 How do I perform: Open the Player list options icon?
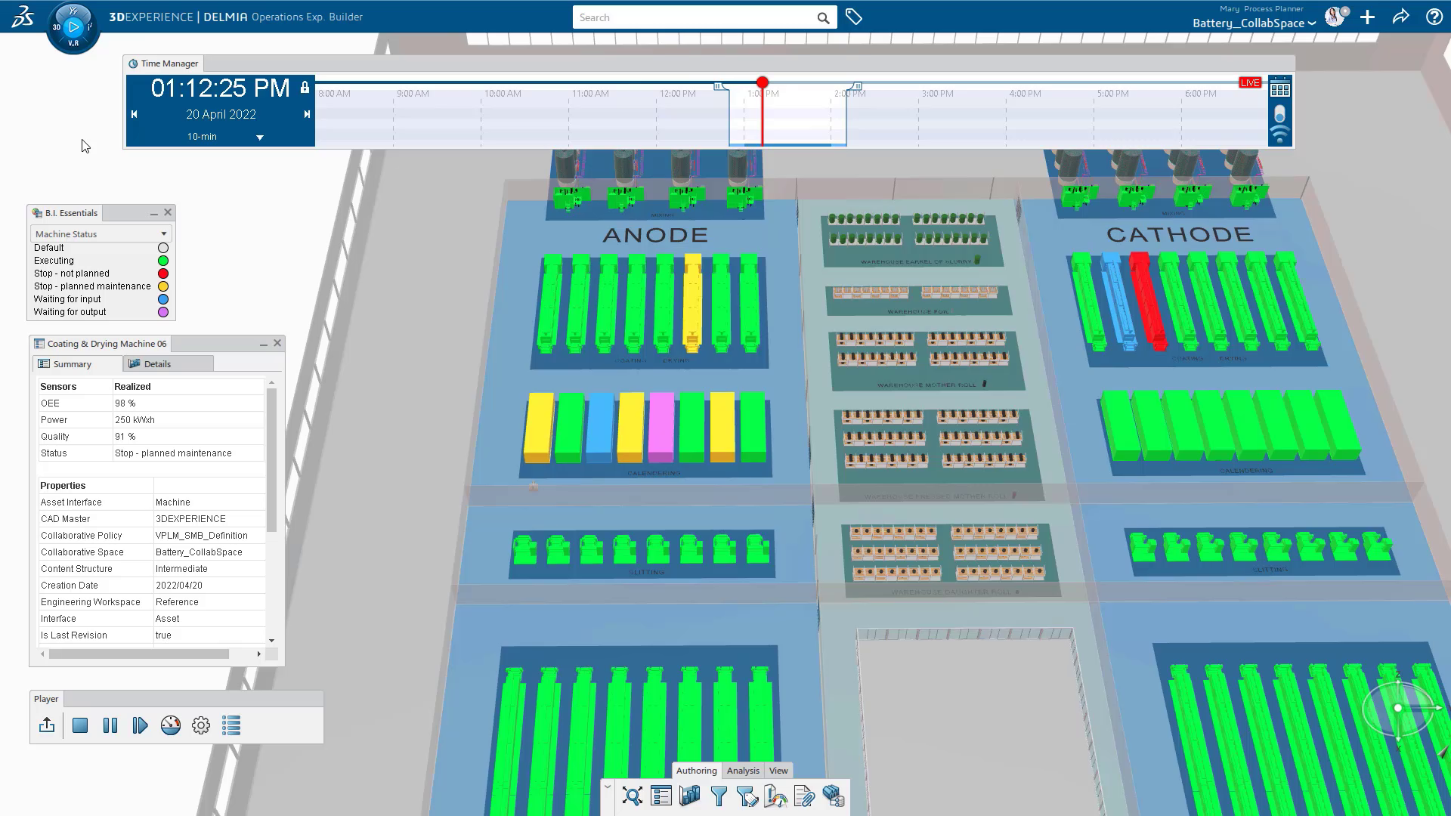(x=231, y=725)
